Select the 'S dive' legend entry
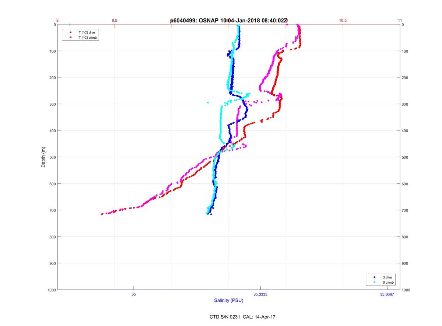The image size is (442, 326). pyautogui.click(x=387, y=277)
